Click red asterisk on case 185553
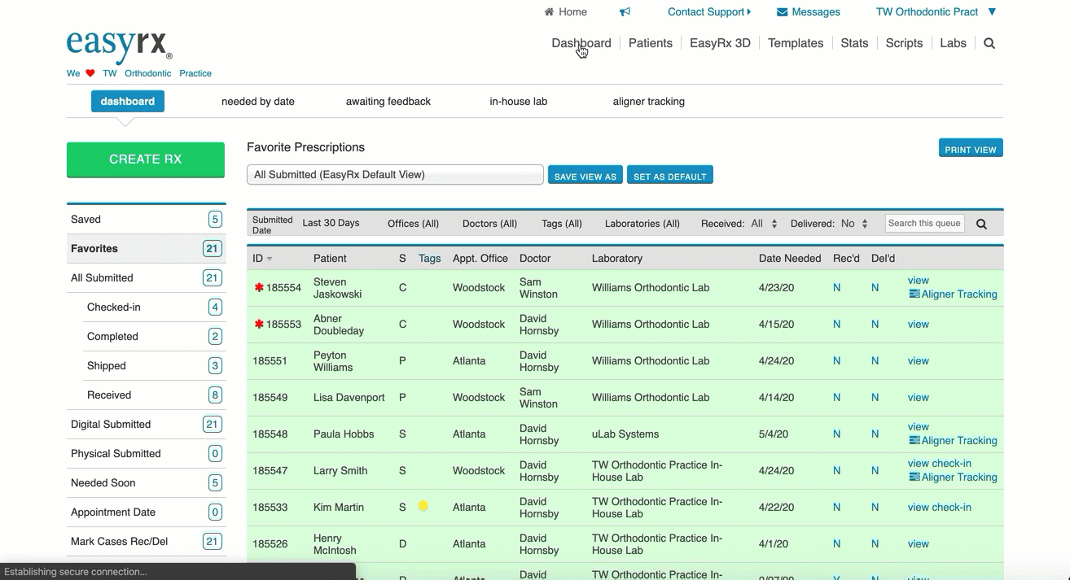This screenshot has width=1070, height=580. click(259, 325)
